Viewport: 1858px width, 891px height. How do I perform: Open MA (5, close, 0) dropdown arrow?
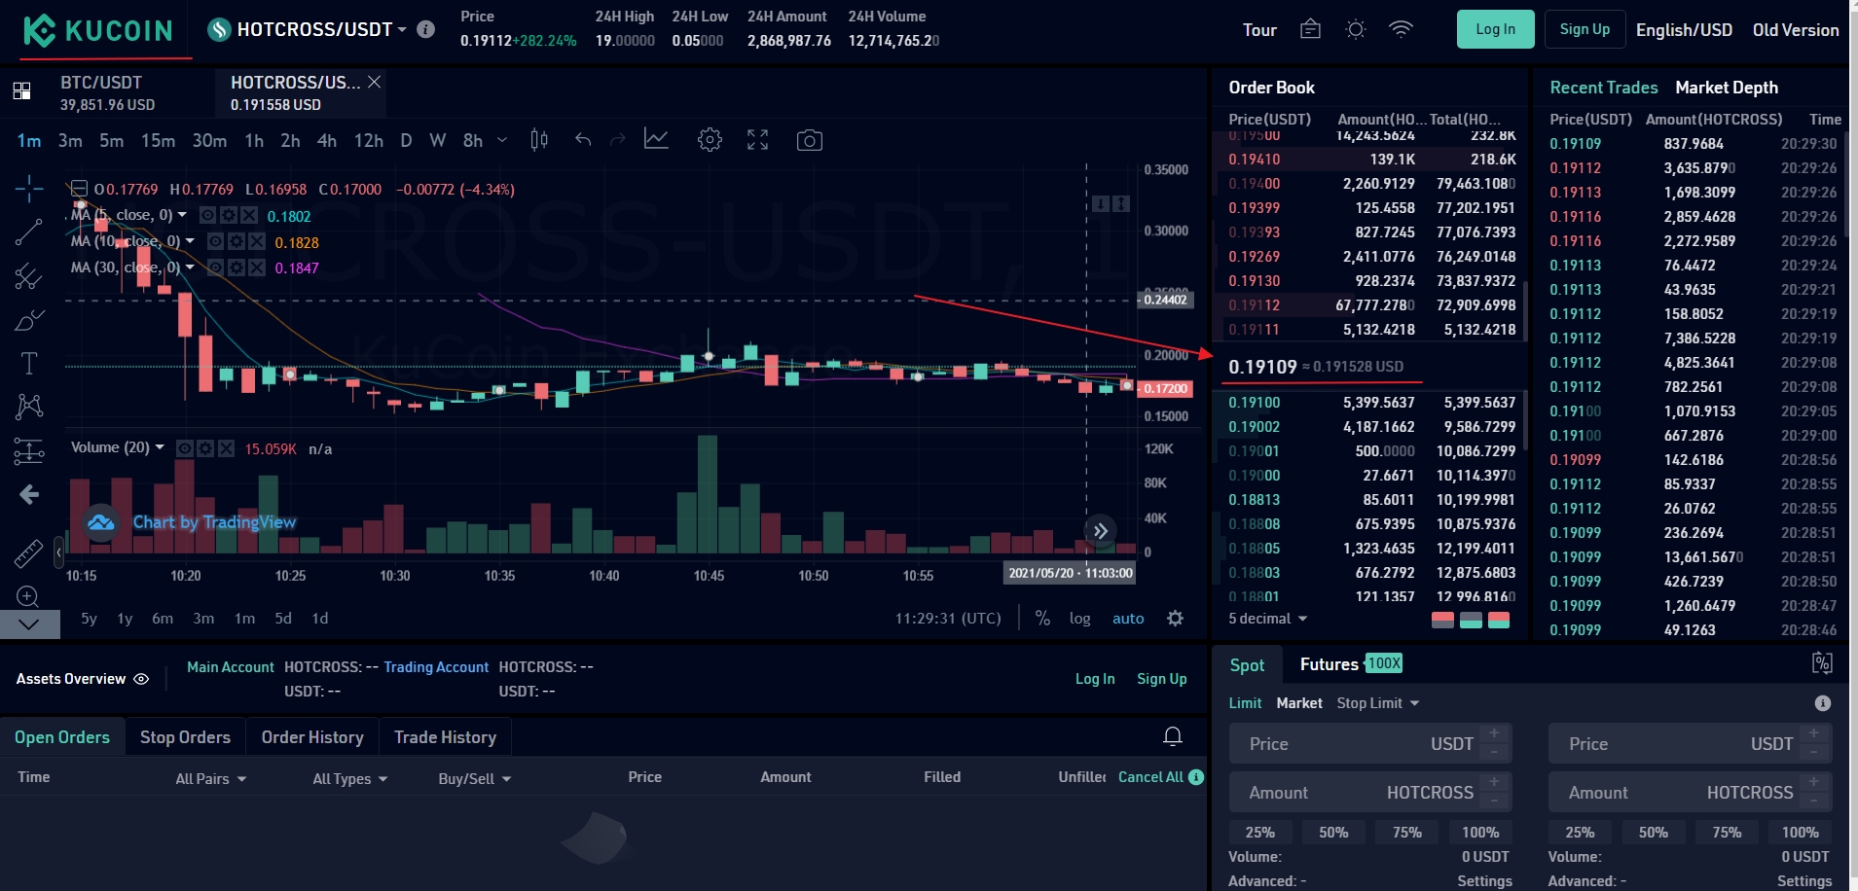click(182, 215)
